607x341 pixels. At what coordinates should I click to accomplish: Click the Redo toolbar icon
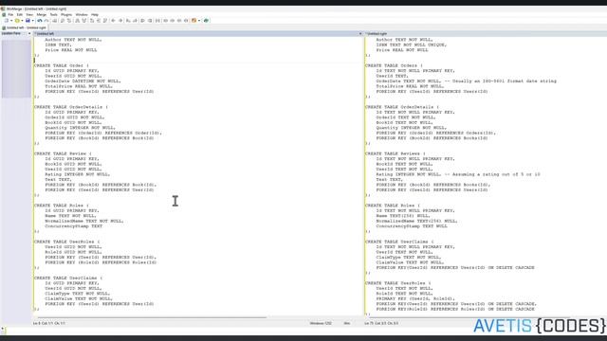coord(46,21)
